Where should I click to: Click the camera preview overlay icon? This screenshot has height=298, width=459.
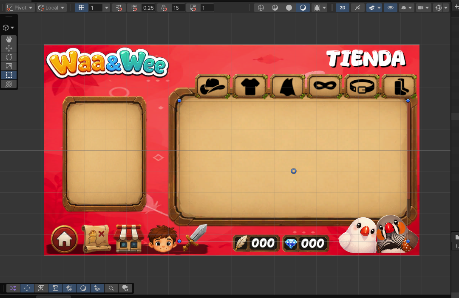pos(125,288)
